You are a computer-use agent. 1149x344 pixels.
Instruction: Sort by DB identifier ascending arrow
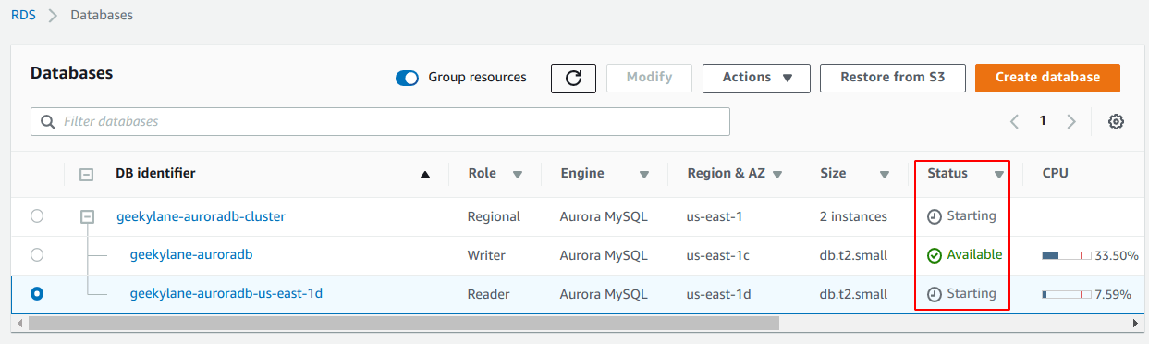(x=425, y=174)
